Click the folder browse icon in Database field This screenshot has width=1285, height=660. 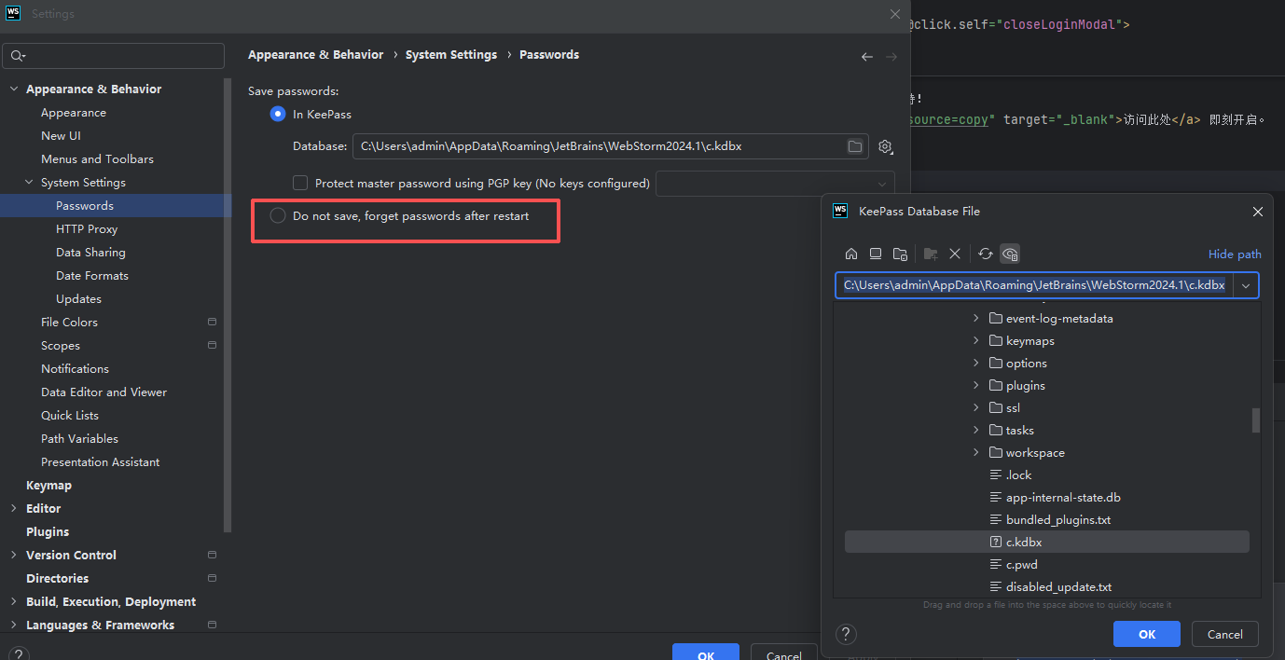click(x=854, y=146)
